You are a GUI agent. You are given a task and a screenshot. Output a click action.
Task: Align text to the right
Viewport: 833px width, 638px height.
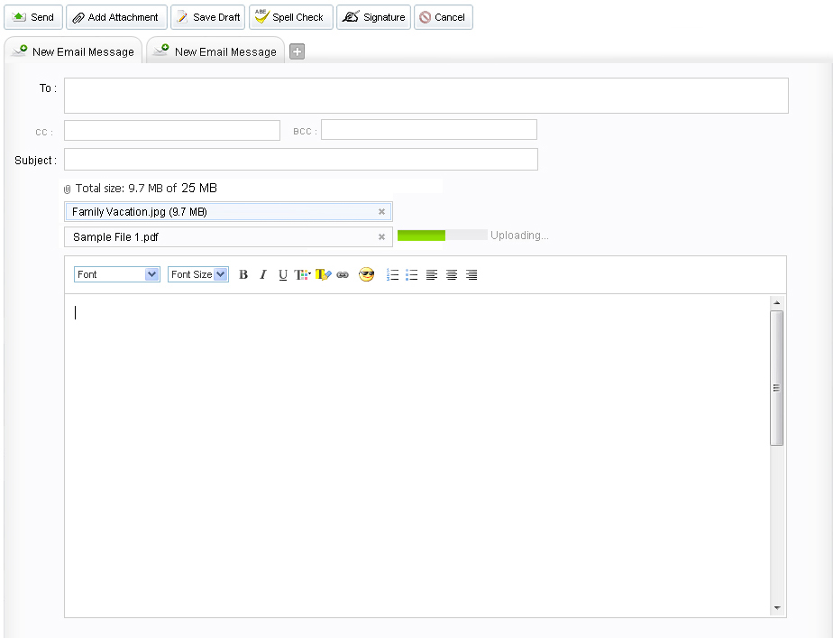coord(471,275)
